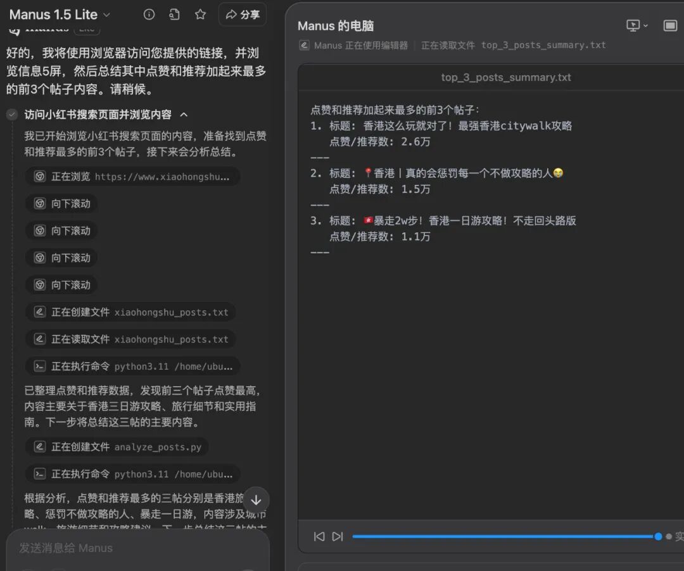Screen dimensions: 684x571
Task: Open the files document icon in header
Action: pos(175,15)
